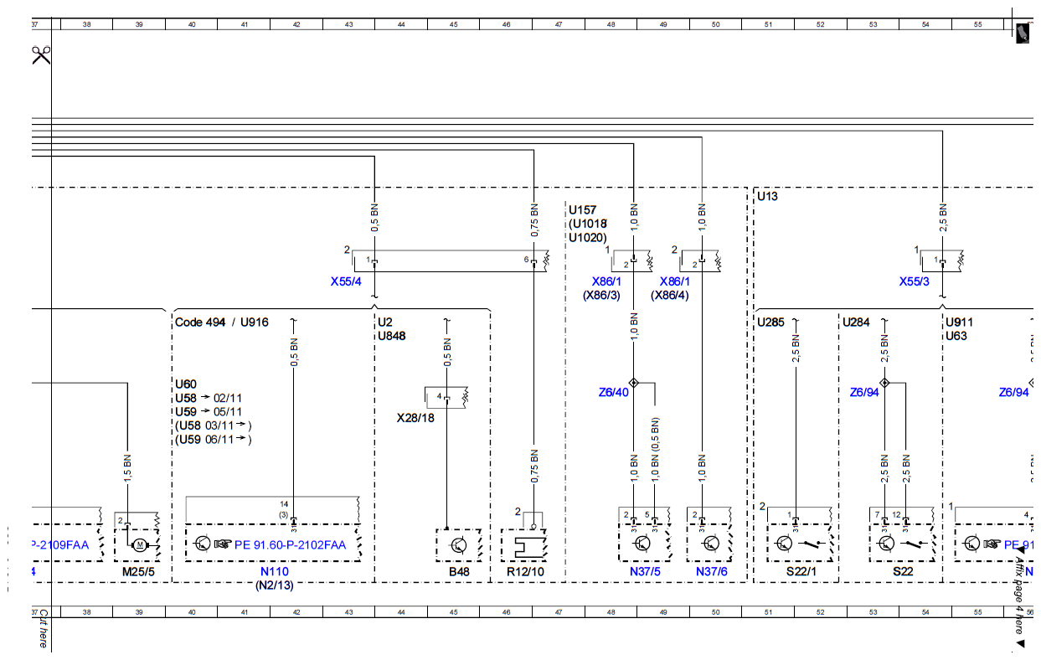The image size is (1041, 660).
Task: Click the R12/10 component symbol
Action: [524, 544]
